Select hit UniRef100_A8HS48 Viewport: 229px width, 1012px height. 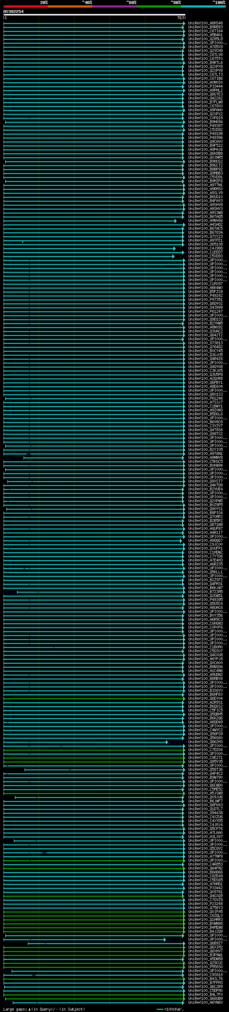click(205, 23)
